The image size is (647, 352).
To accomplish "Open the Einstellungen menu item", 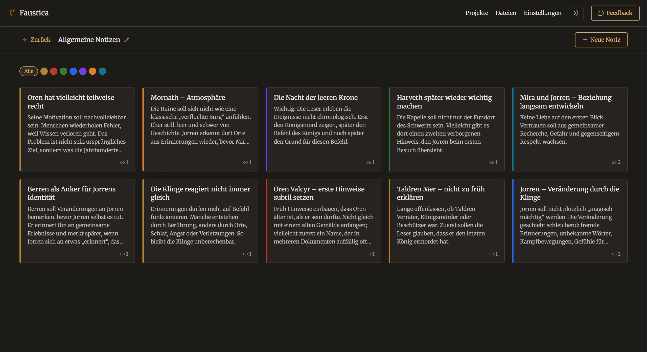I will 542,13.
